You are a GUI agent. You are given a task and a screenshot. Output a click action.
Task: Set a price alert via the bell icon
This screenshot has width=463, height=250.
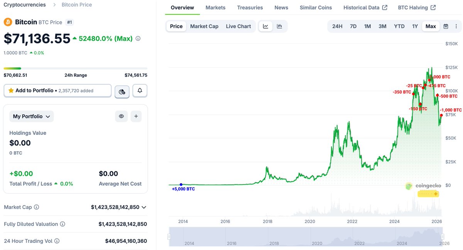tap(140, 91)
